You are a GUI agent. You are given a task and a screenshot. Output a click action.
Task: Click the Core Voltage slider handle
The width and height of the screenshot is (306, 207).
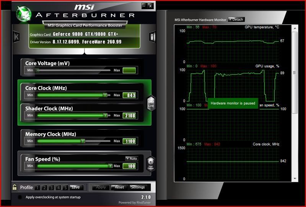tap(38, 70)
